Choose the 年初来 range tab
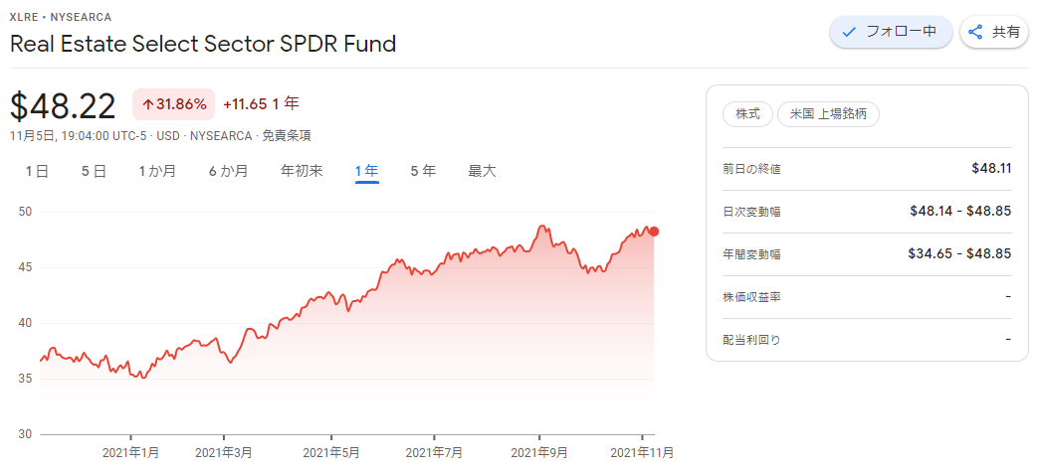 click(302, 171)
